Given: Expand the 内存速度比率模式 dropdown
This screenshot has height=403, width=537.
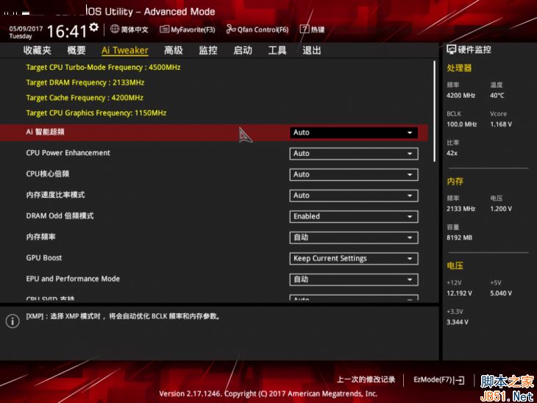Looking at the screenshot, I should point(354,196).
